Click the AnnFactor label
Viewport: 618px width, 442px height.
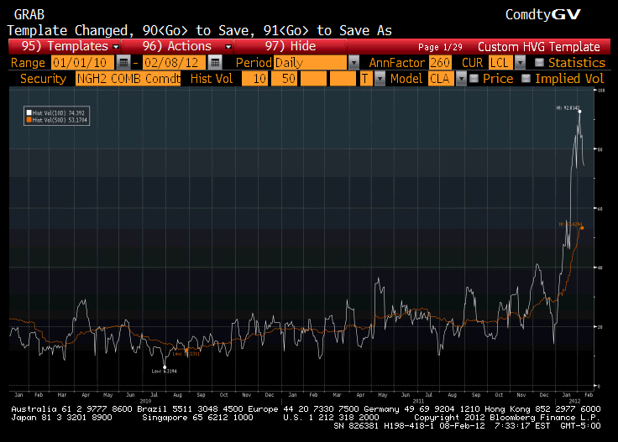coord(397,63)
